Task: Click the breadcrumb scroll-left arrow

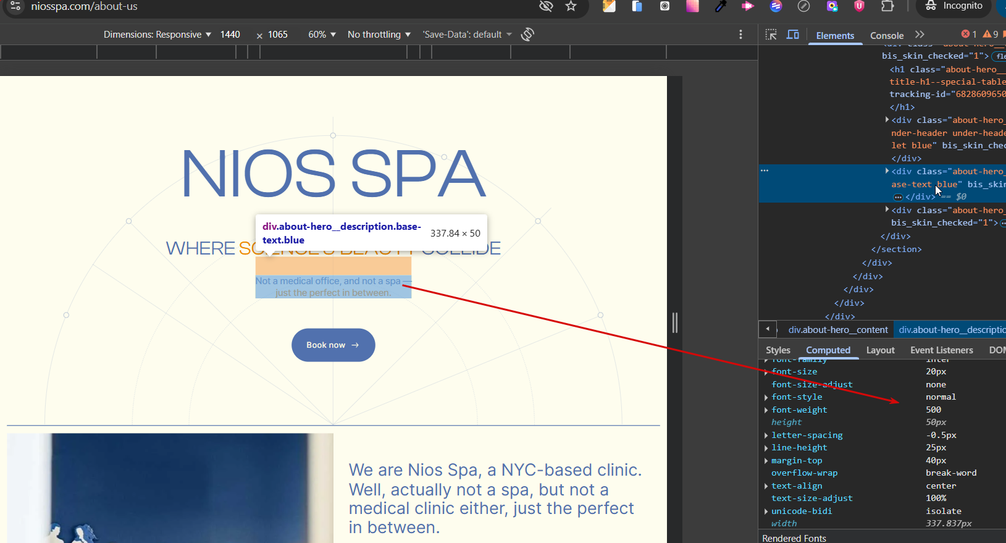Action: point(768,329)
